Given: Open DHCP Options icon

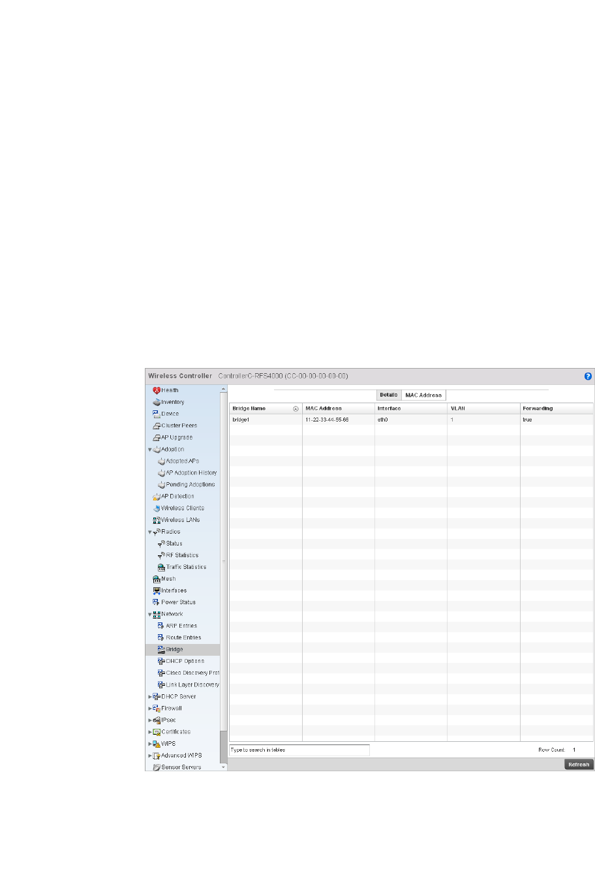Looking at the screenshot, I should pos(161,661).
